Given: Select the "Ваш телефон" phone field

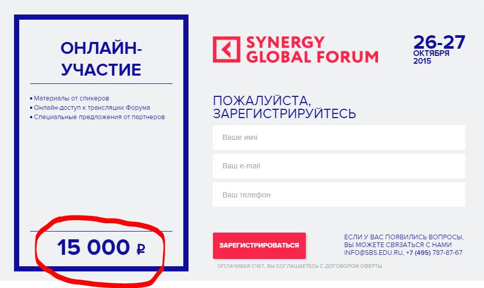Looking at the screenshot, I should click(x=339, y=195).
